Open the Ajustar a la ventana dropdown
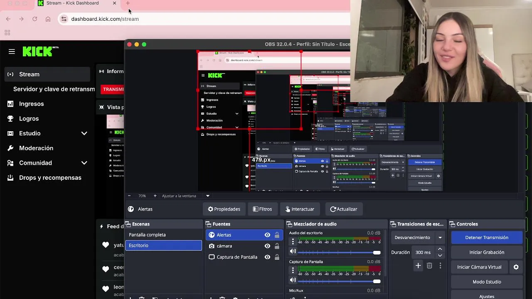The height and width of the screenshot is (299, 532). click(207, 196)
